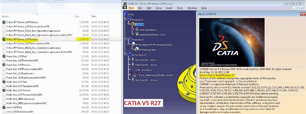This screenshot has height=114, width=306.
Task: Collapse the Process tree node
Action: [x=128, y=24]
